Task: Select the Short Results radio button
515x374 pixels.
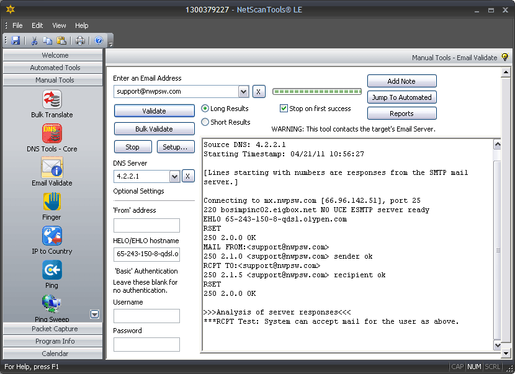Action: 205,122
